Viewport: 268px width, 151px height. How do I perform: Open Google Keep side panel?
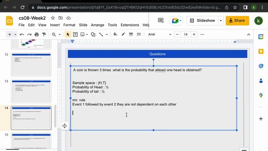point(261,51)
